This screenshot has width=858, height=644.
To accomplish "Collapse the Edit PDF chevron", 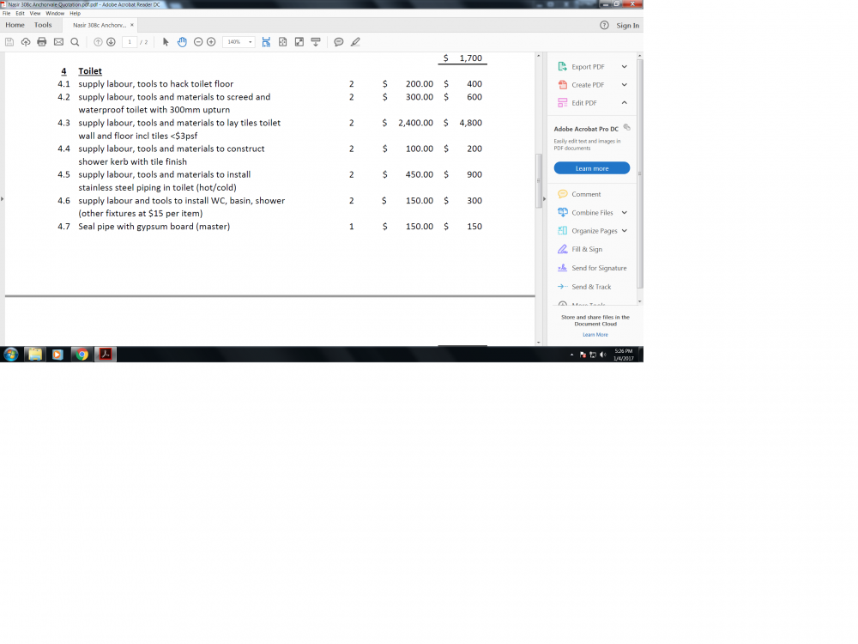I will (x=625, y=103).
